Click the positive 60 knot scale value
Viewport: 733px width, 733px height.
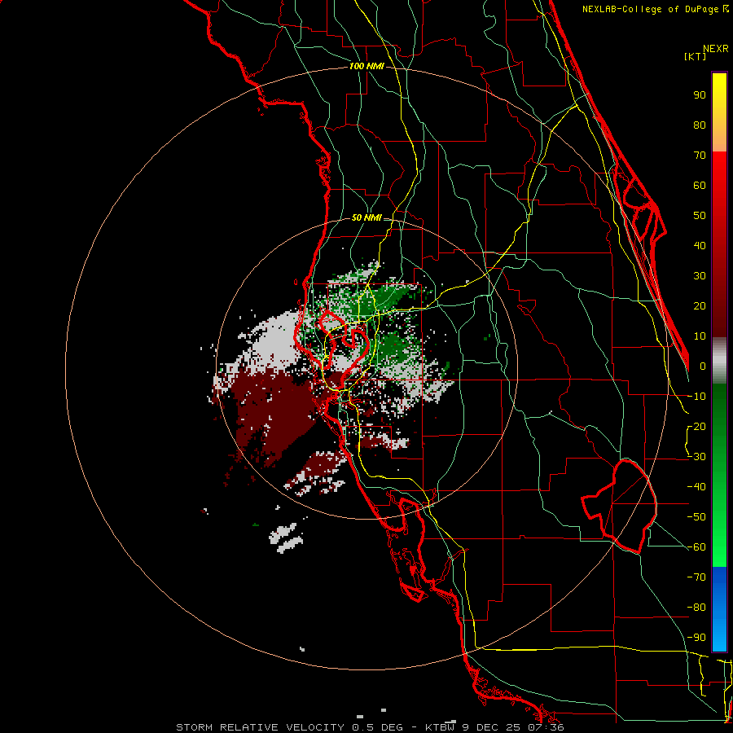(700, 186)
